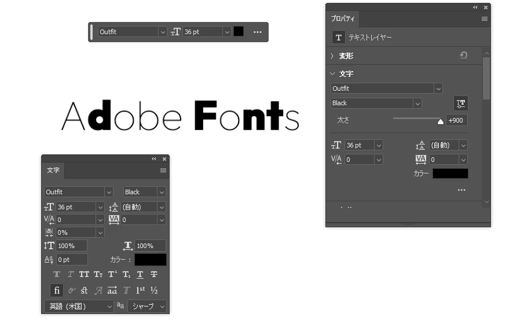Image resolution: width=513 pixels, height=325 pixels.
Task: Click カラー swatch in Properties panel
Action: tap(450, 173)
